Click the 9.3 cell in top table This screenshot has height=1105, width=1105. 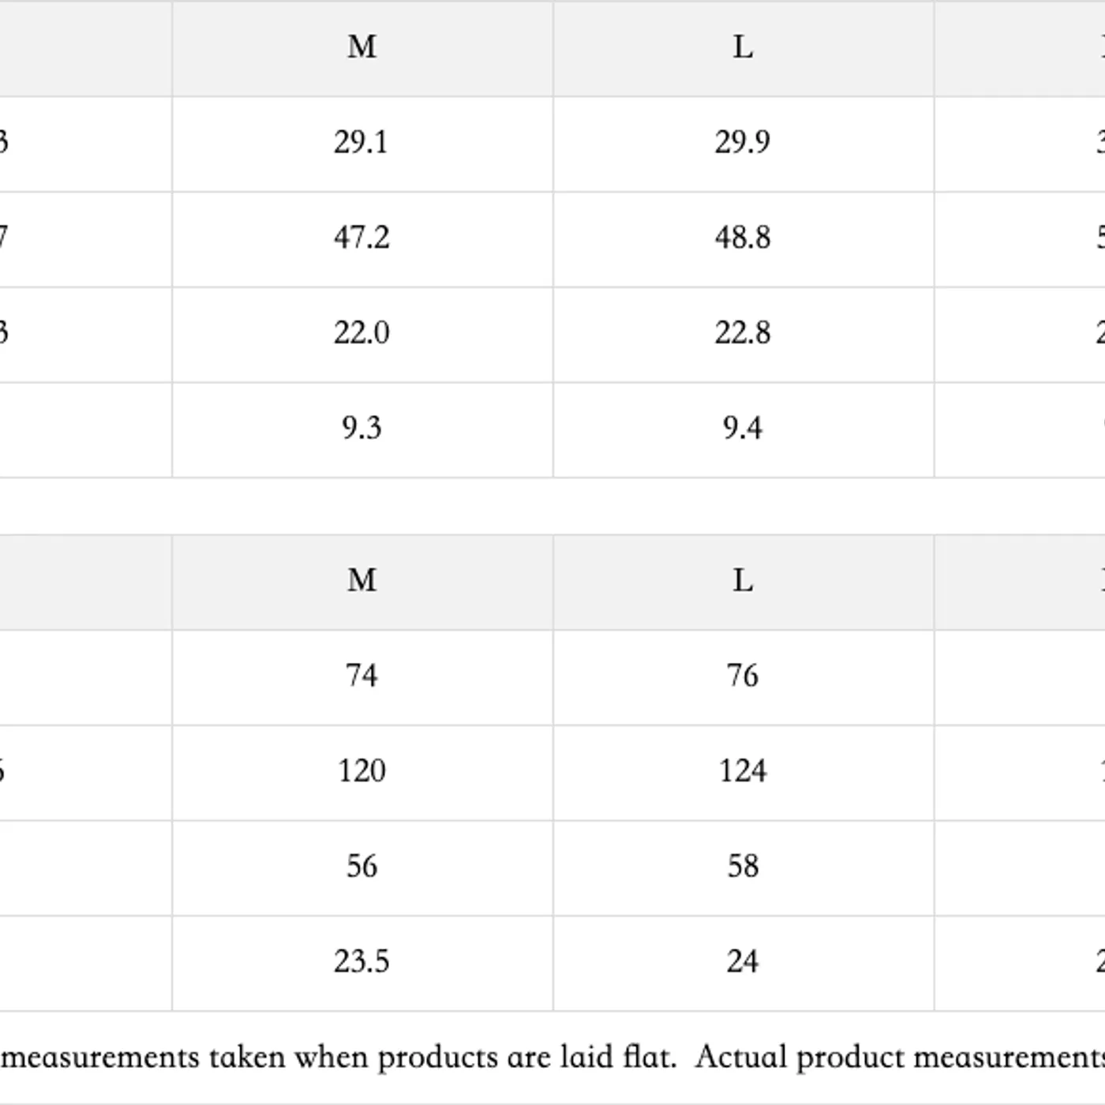[361, 429]
